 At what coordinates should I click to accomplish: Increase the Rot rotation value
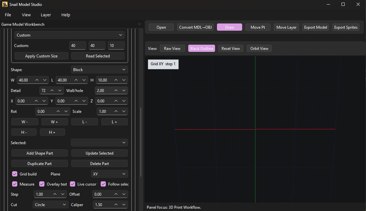[x=58, y=112]
